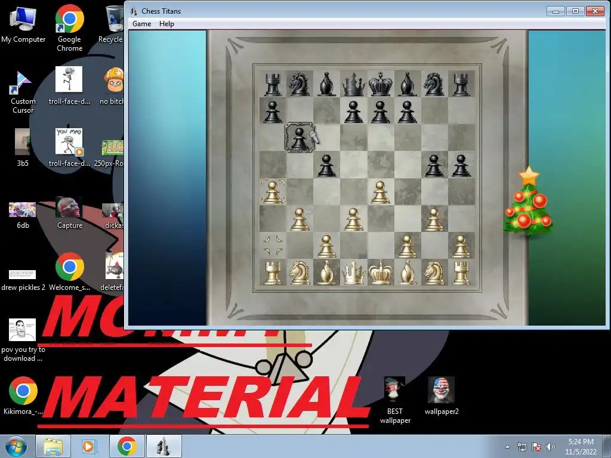Screen dimensions: 611x458
Task: Click the black bishop on f8
Action: [407, 85]
